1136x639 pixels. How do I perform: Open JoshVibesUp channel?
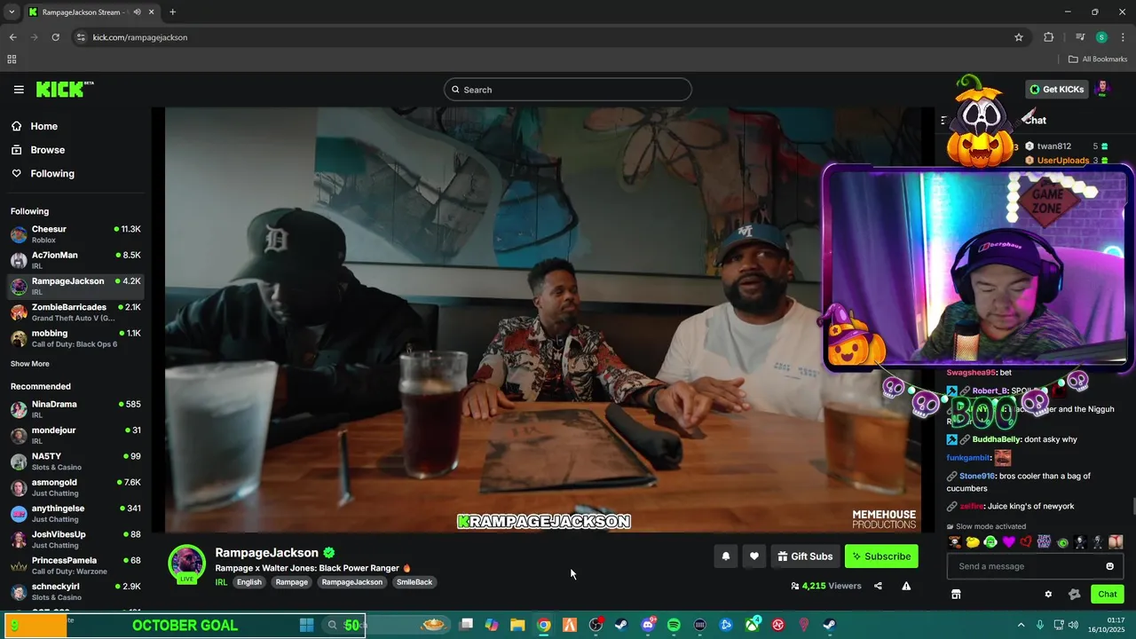(x=75, y=540)
